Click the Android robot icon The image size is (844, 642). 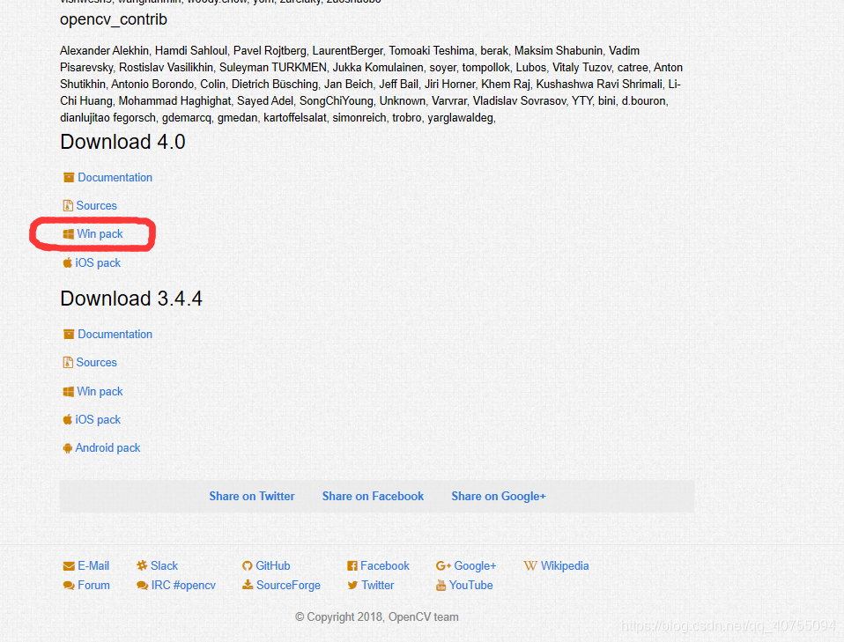[67, 447]
